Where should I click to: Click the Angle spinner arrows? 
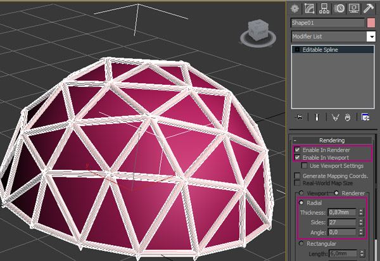coord(361,232)
